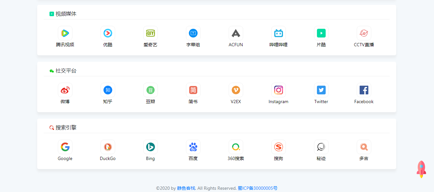Launch the 爱奇艺 icon
The height and width of the screenshot is (192, 434).
point(150,33)
